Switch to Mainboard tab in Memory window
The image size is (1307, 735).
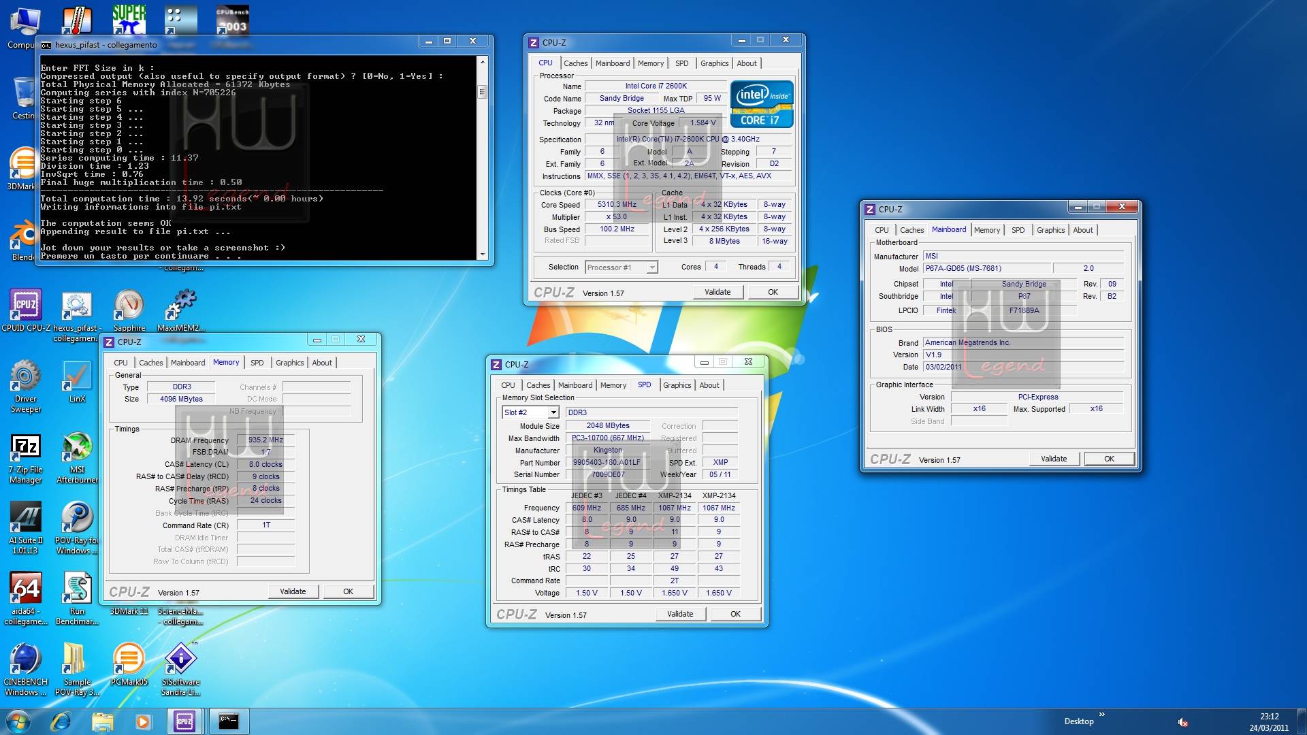187,363
